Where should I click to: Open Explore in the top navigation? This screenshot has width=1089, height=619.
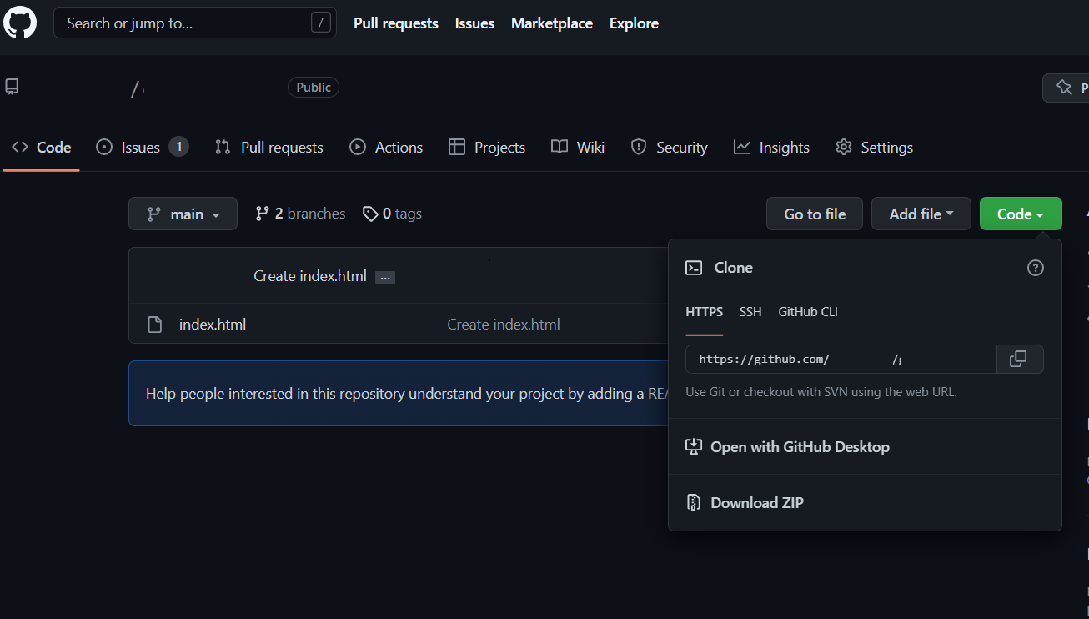click(634, 23)
